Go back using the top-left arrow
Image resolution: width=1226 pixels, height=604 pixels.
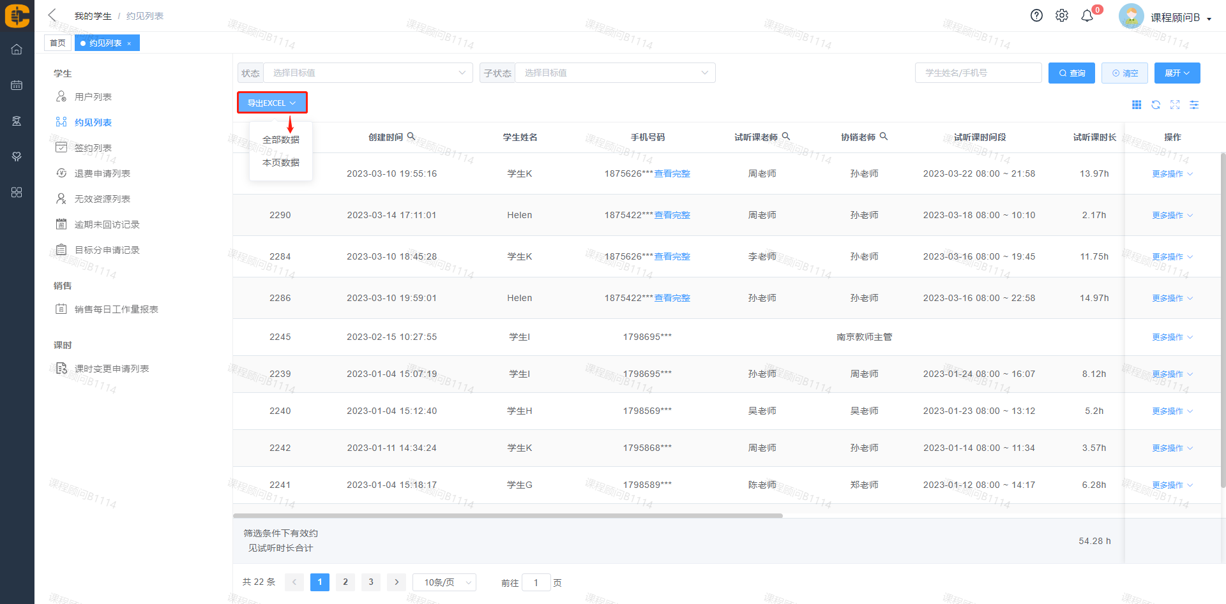[x=52, y=15]
